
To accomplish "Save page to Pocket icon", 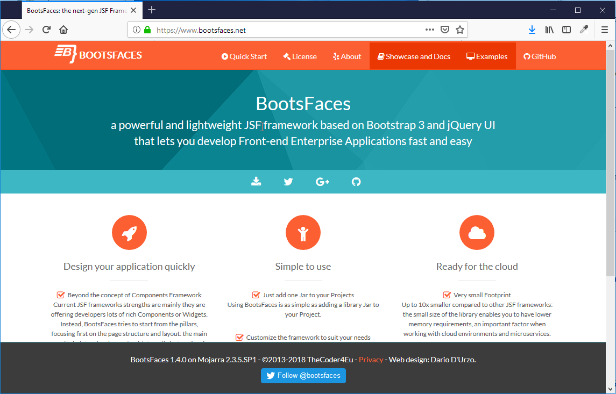I will point(445,30).
